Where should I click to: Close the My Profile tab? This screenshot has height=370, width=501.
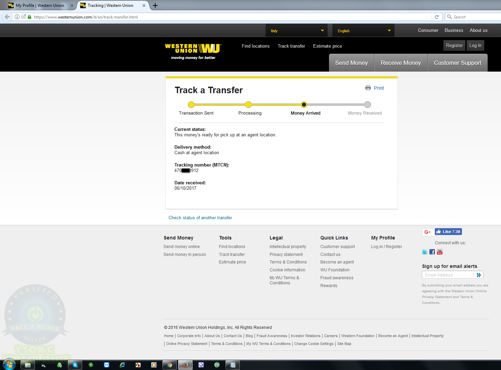72,5
